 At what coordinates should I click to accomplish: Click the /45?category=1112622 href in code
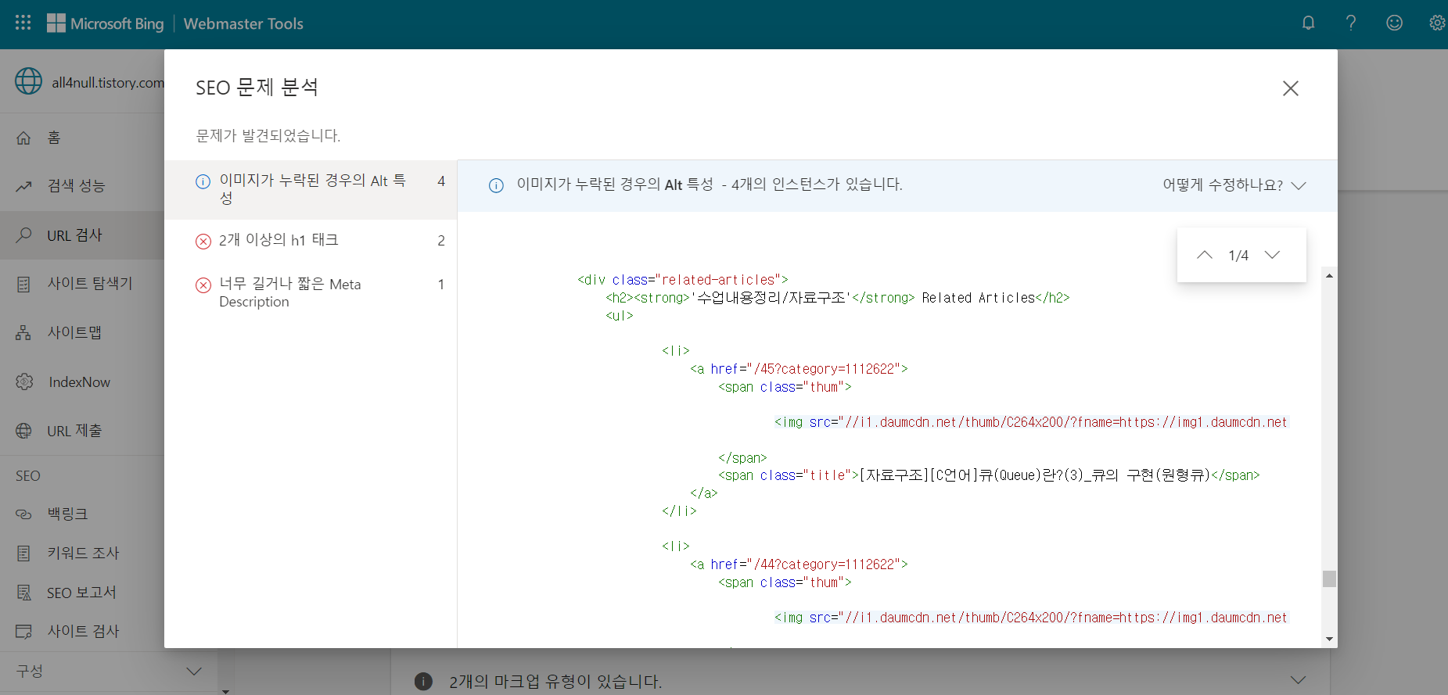tap(828, 369)
